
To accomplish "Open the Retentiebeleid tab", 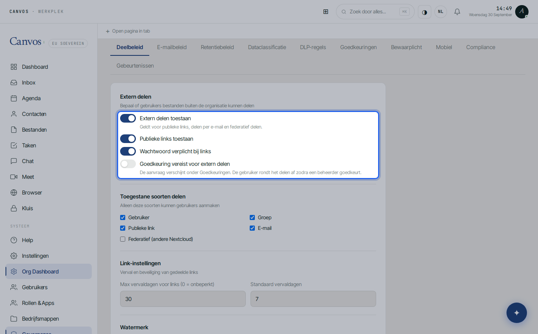I will pyautogui.click(x=217, y=47).
